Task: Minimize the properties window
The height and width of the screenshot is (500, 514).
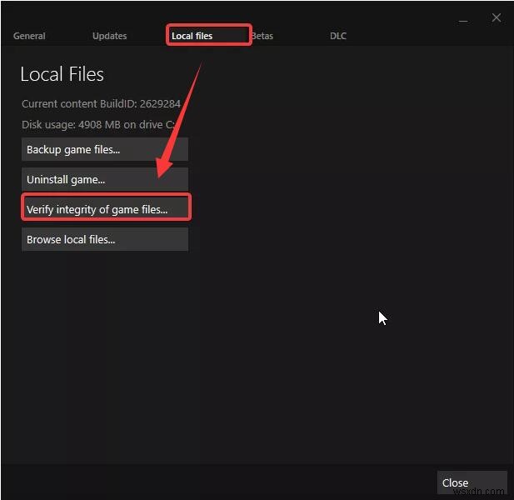Action: [x=463, y=21]
